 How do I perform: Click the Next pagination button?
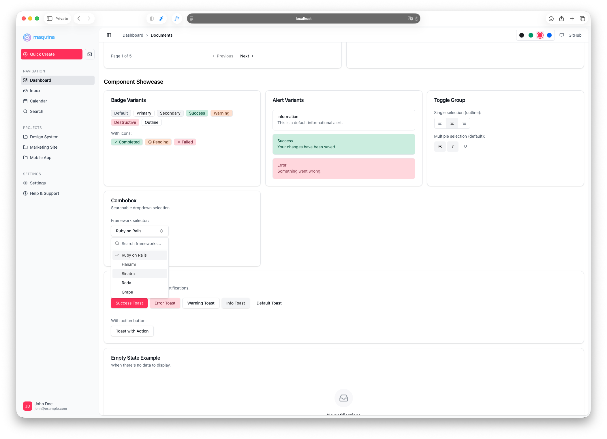click(x=245, y=56)
